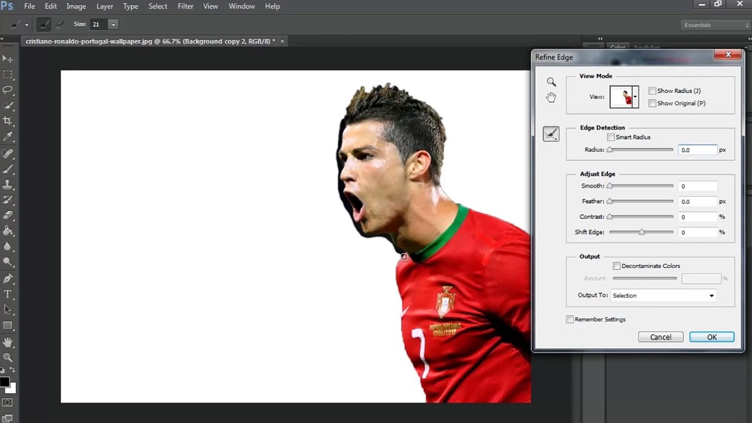Open the Select menu

[158, 6]
